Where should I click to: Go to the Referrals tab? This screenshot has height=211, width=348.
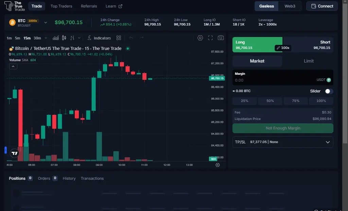89,6
